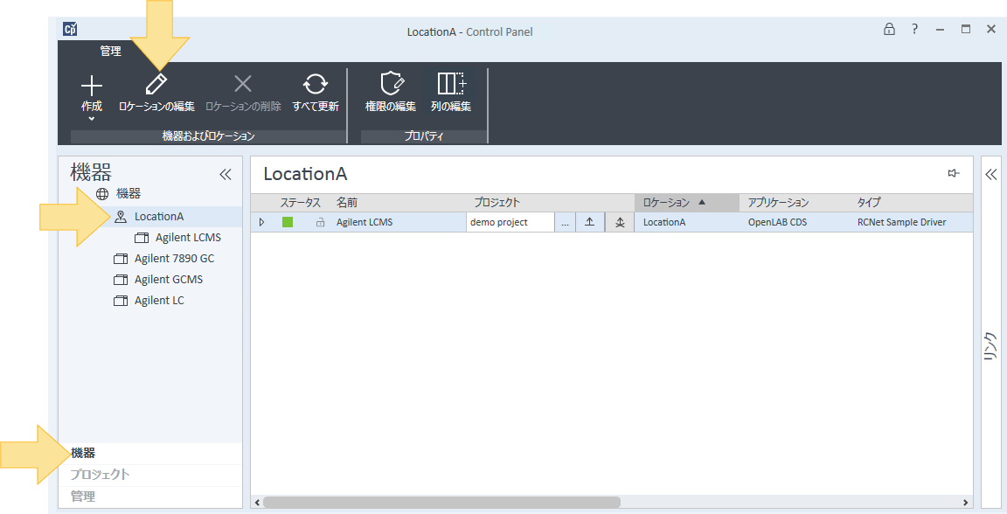
Task: Click the 作成 (Create) plus icon
Action: pos(92,86)
